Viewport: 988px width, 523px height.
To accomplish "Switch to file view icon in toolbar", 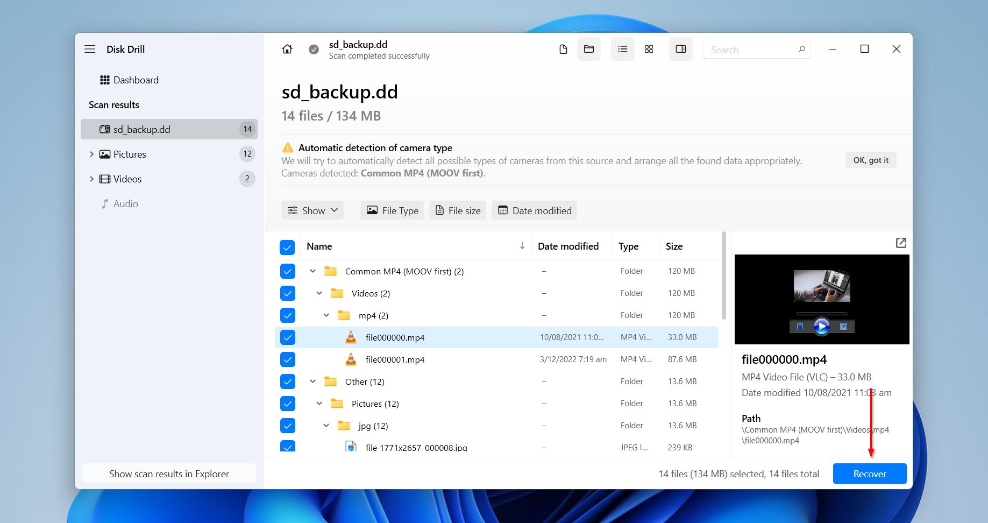I will 563,50.
